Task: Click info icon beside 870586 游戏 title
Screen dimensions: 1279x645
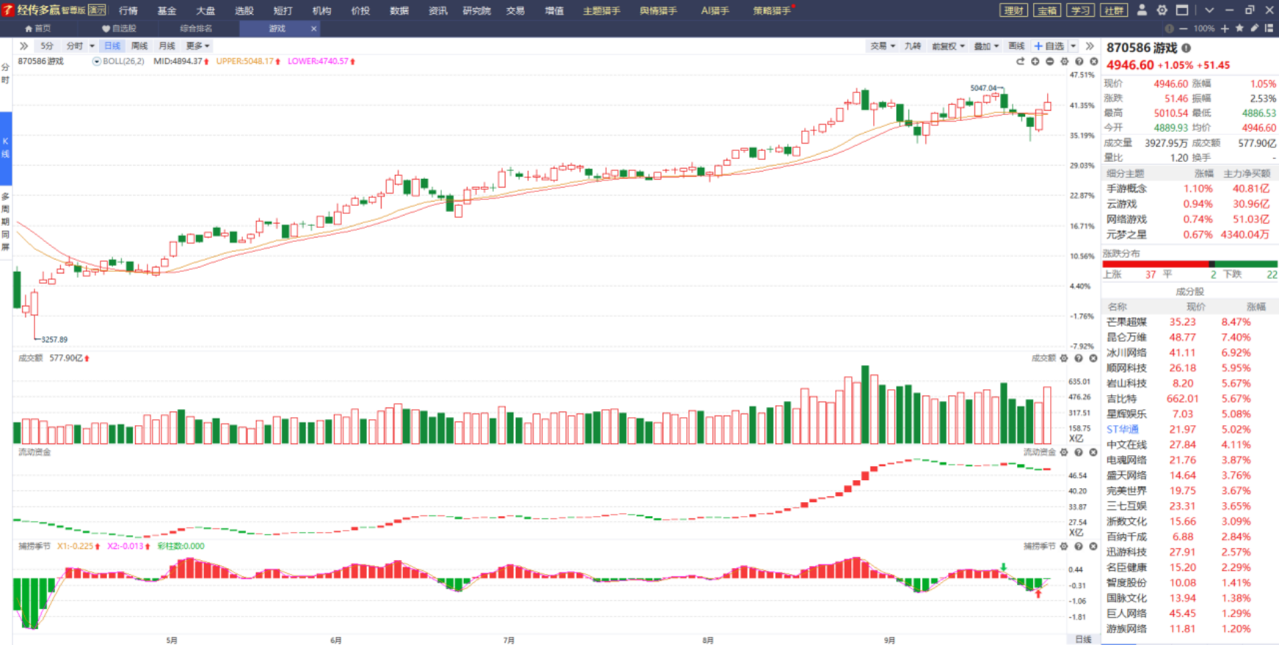Action: click(x=1187, y=48)
